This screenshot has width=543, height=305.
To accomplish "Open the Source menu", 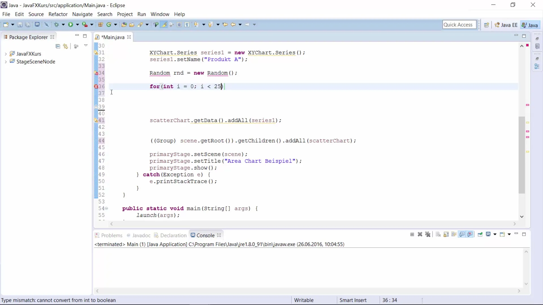I will 36,14.
